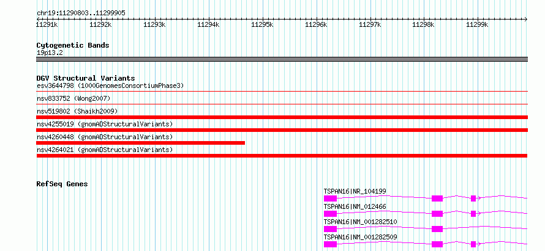Click the leftmost magenta exon of NM_001282509

click(330, 244)
